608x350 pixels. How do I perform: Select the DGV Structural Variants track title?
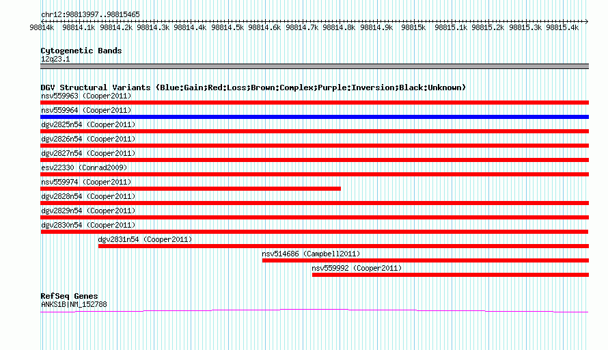pyautogui.click(x=253, y=87)
